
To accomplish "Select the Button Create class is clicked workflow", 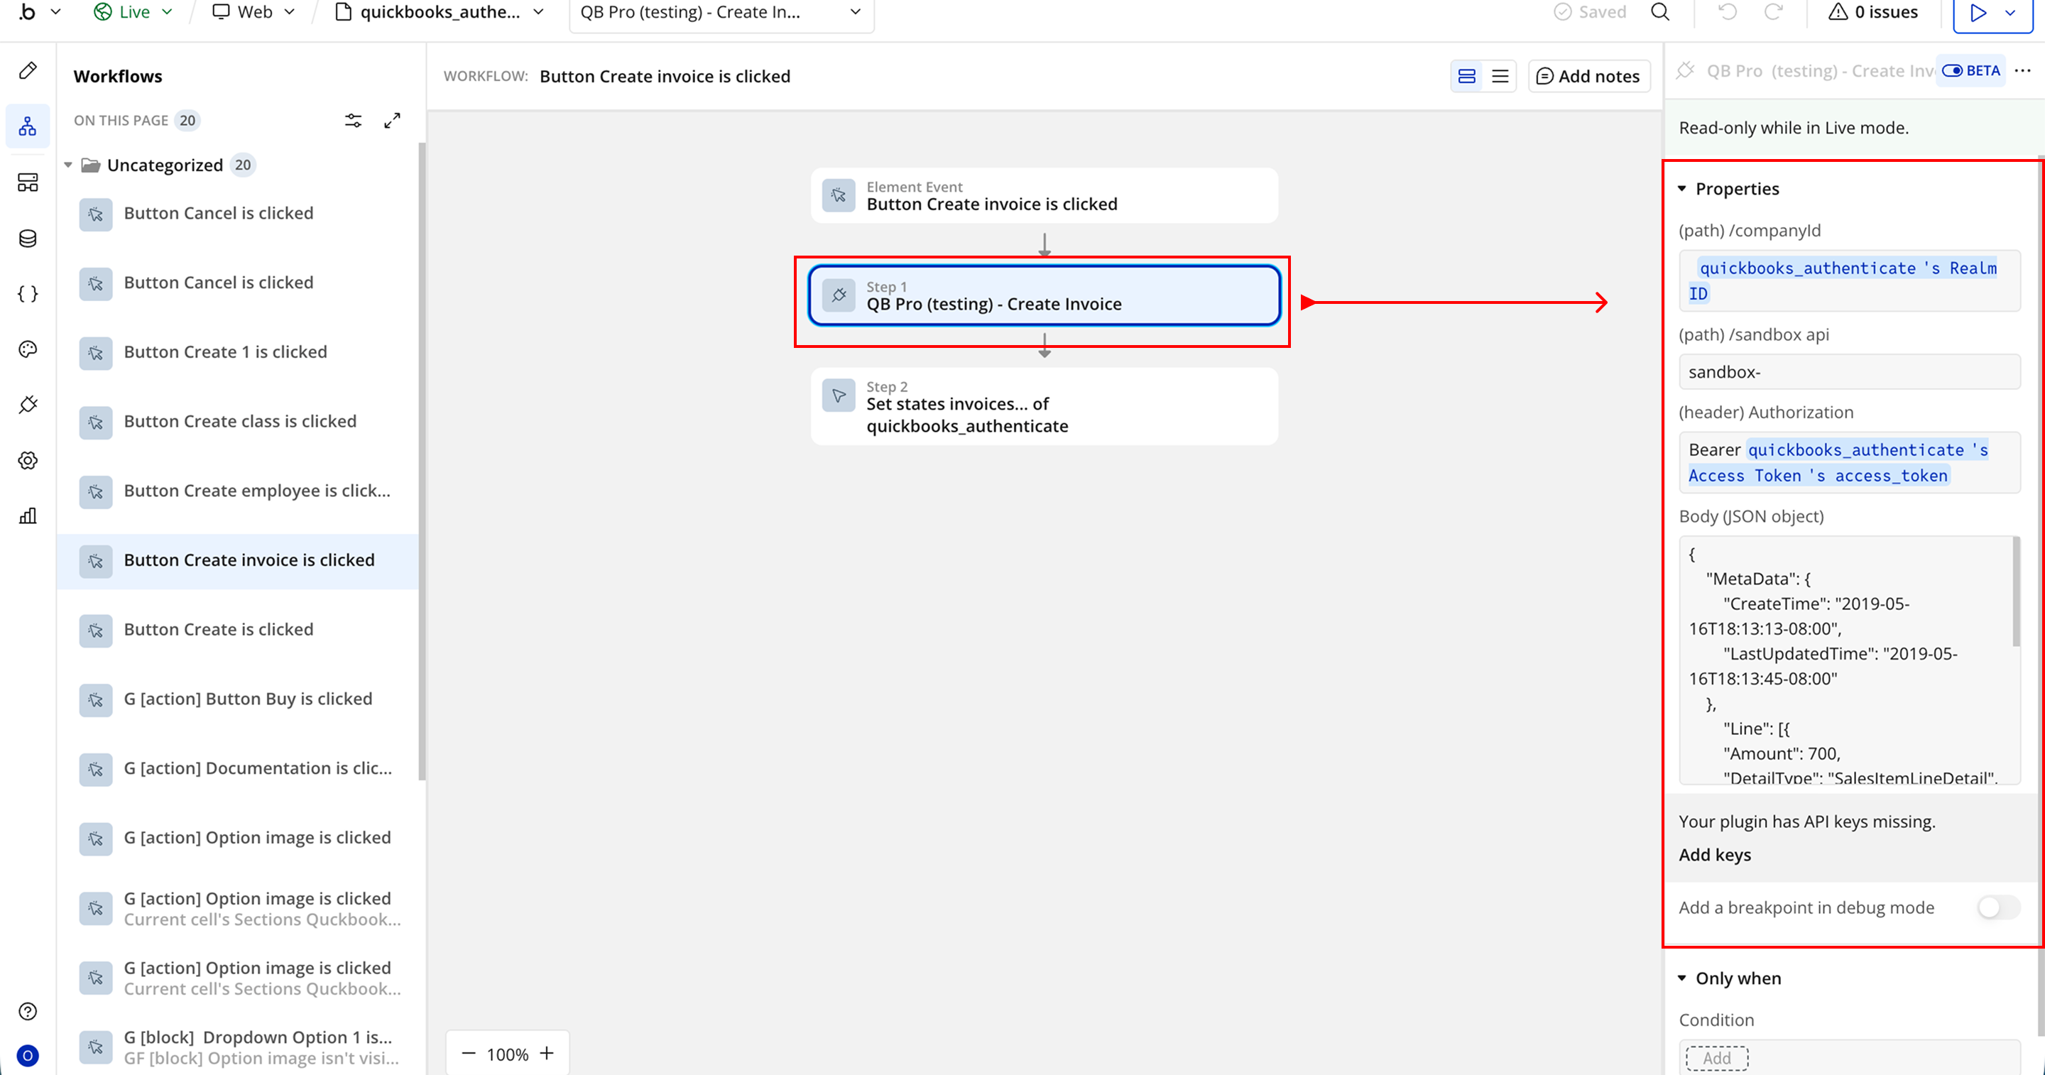I will [x=240, y=422].
